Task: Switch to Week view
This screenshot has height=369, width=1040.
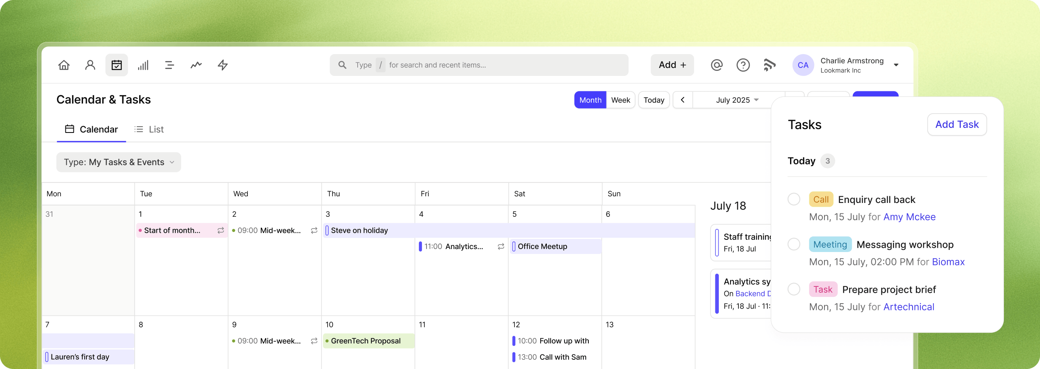Action: (621, 100)
